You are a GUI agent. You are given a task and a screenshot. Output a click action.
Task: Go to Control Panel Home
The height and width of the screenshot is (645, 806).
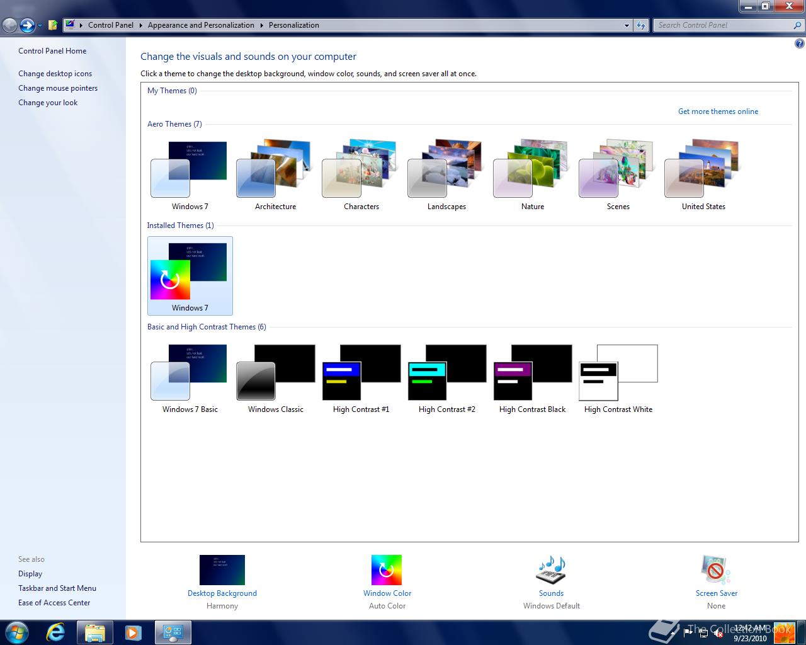point(52,51)
